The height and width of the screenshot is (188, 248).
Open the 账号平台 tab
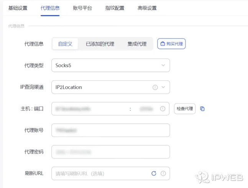click(x=82, y=8)
